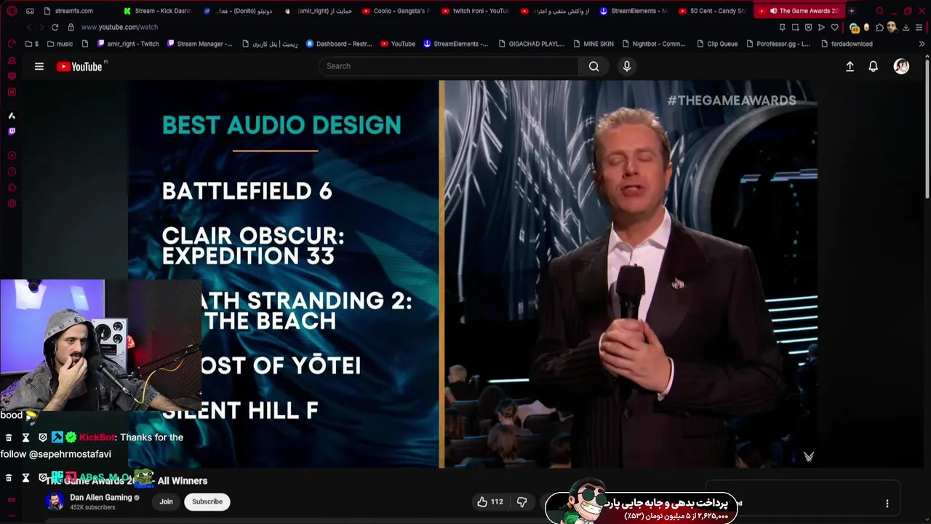Search tabs with the title bar magnifier
The image size is (931, 524).
879,11
